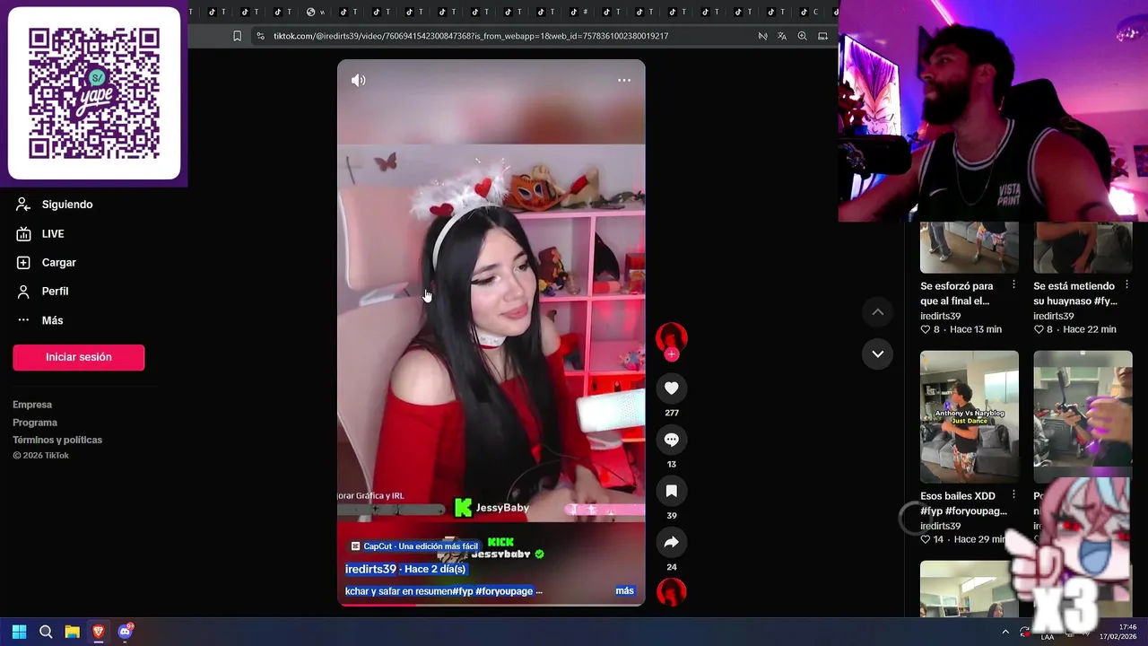1148x646 pixels.
Task: Show hidden system tray icons
Action: [x=1005, y=632]
